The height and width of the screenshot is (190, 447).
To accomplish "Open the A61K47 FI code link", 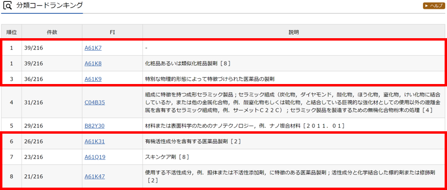I will [x=94, y=177].
